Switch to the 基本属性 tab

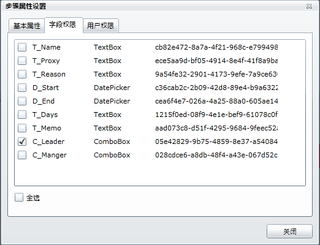coord(26,26)
